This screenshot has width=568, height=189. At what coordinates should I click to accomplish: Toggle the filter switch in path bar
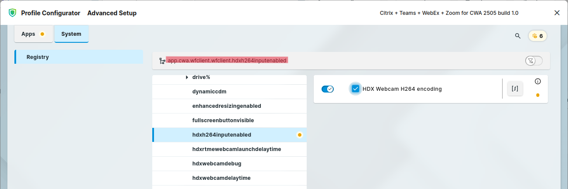coord(534,61)
